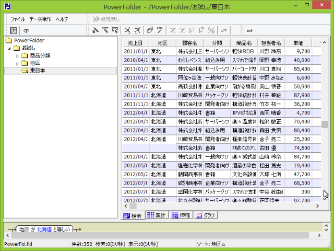This screenshot has width=334, height=251.
Task: Toggle the eye visibility icon
Action: [x=26, y=31]
